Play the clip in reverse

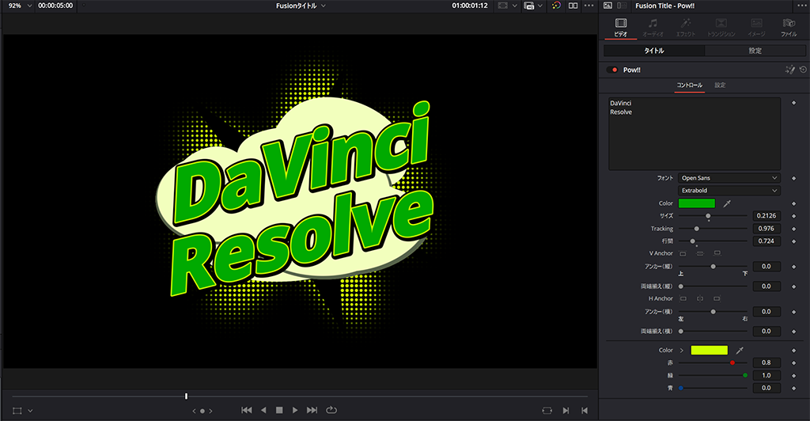[x=263, y=410]
